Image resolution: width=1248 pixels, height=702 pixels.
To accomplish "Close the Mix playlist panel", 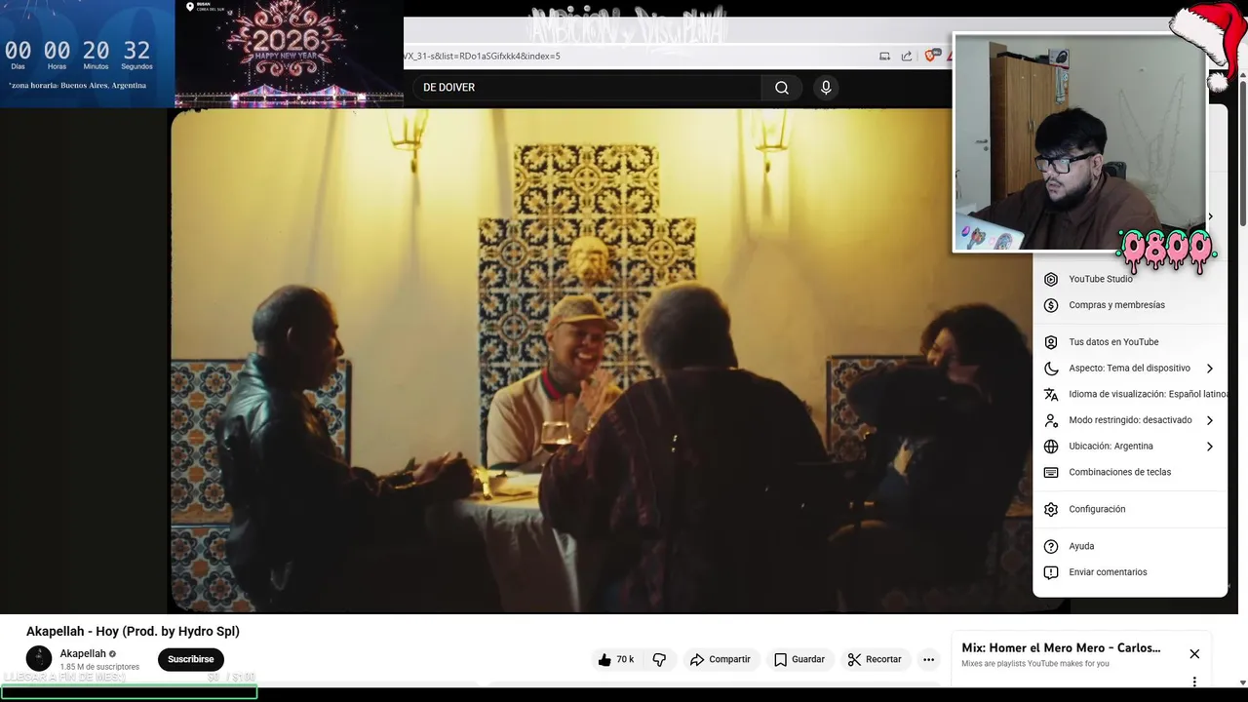I will tap(1194, 654).
